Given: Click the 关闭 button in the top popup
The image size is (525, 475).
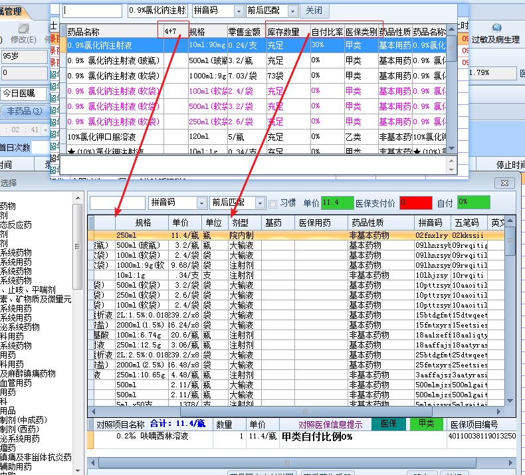Looking at the screenshot, I should pos(314,11).
